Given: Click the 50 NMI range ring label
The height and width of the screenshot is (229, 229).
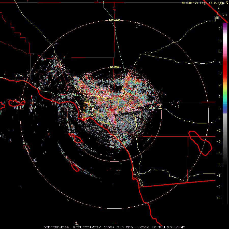Looking at the screenshot, I should click(x=114, y=67).
